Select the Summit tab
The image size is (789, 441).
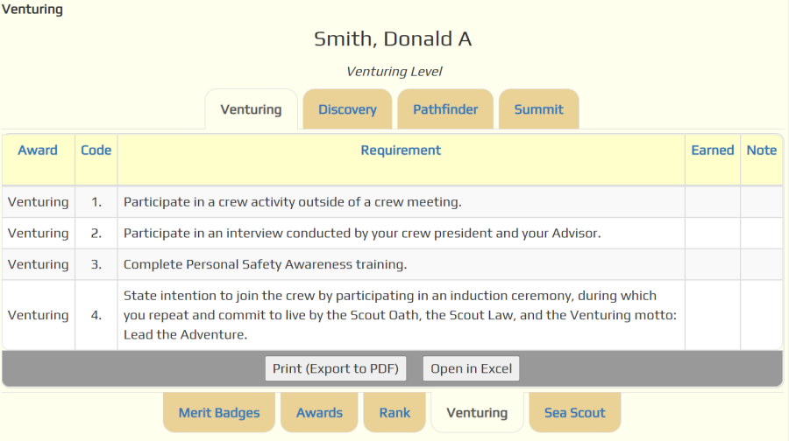pos(538,109)
